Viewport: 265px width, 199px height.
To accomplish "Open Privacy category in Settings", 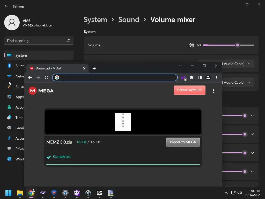I will click(16, 149).
